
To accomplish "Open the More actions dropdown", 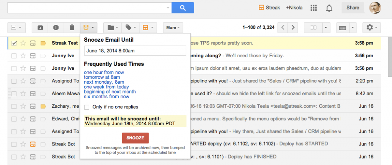I will click(x=173, y=27).
